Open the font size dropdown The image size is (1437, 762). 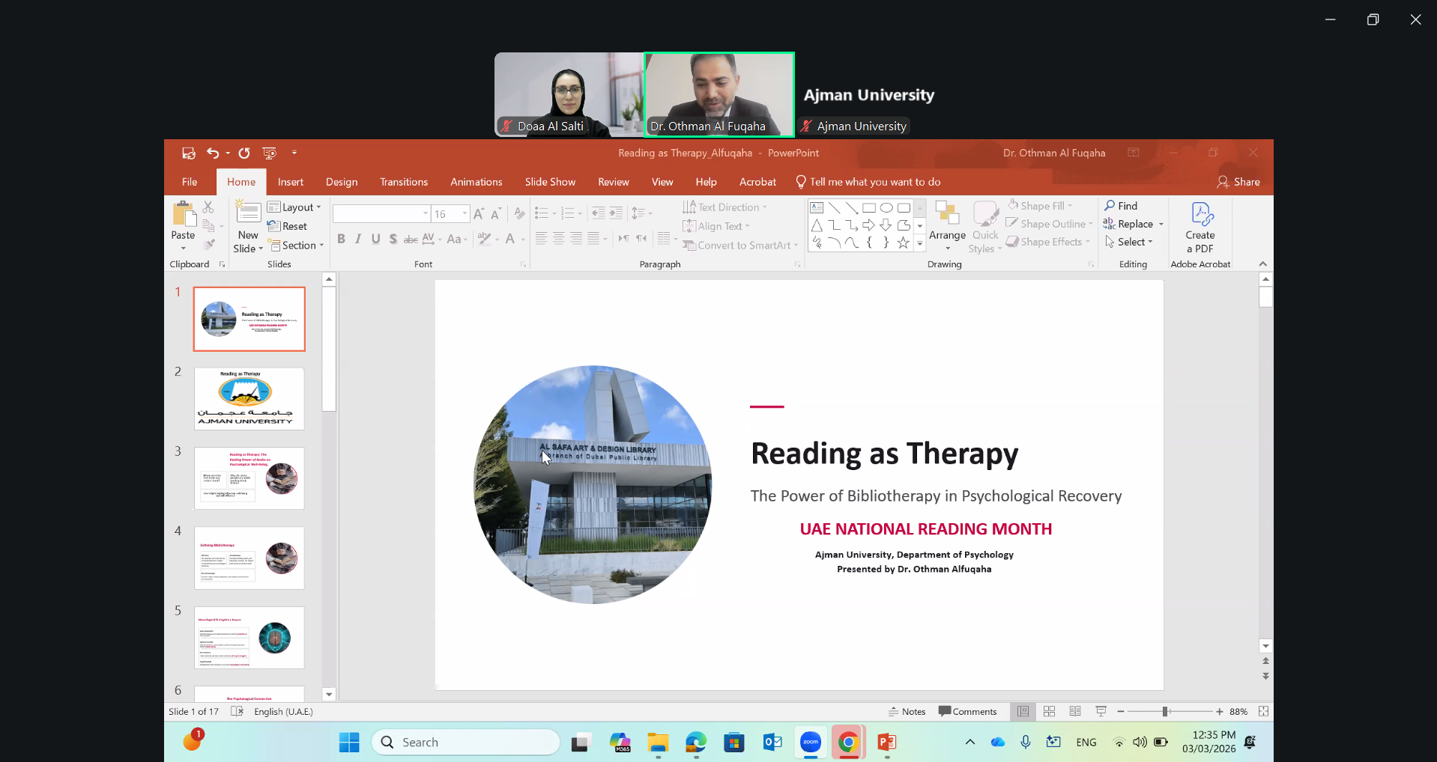tap(465, 214)
